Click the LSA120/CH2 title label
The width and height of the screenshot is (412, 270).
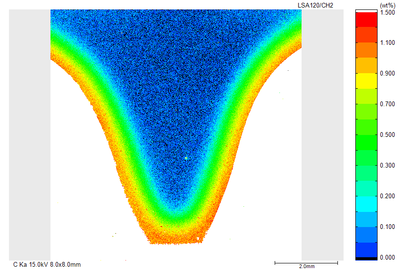(x=315, y=5)
